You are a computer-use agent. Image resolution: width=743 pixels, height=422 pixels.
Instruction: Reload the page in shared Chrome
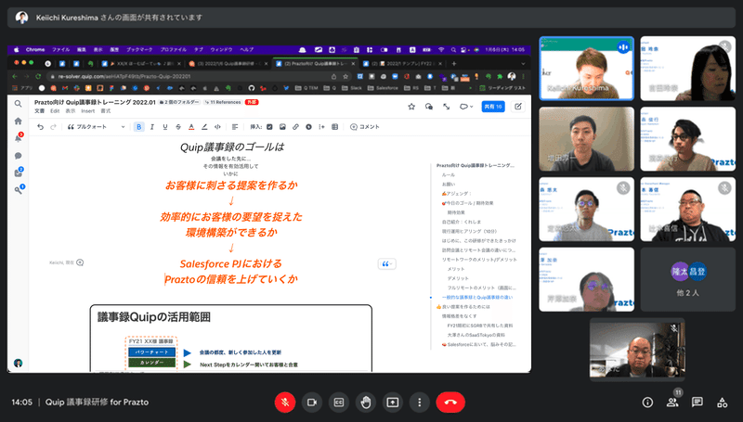[x=38, y=76]
